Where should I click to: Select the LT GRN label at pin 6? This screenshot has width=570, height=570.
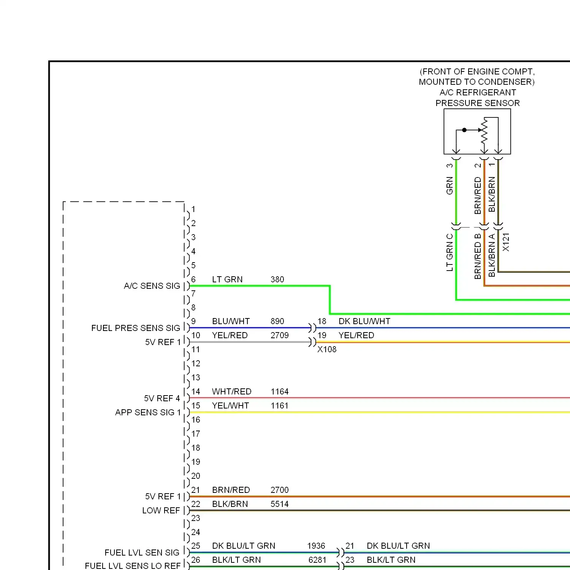pos(227,279)
